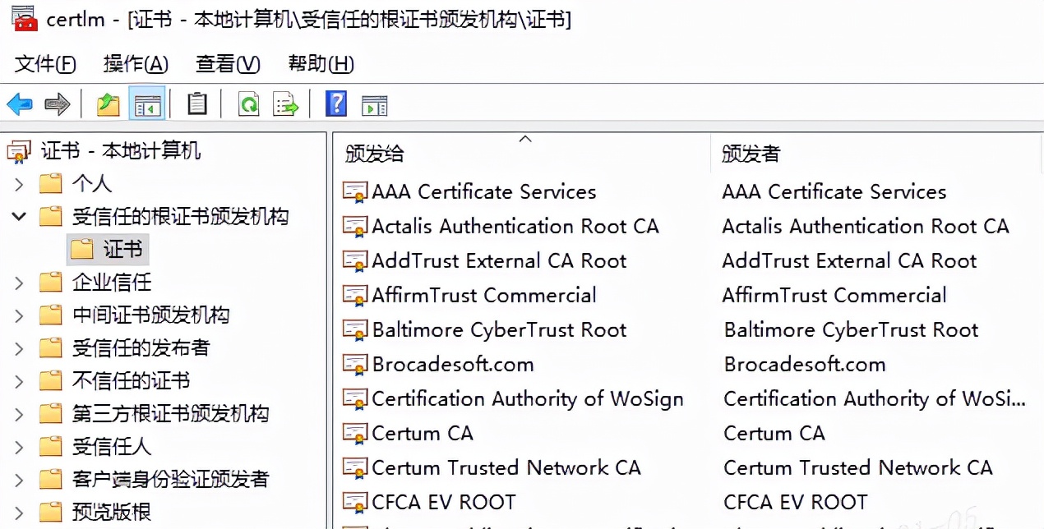The image size is (1044, 529).
Task: Select the 中间证书颁发机构 tree label
Action: 150,315
